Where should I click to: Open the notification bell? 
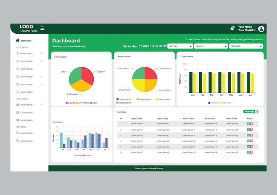click(232, 28)
